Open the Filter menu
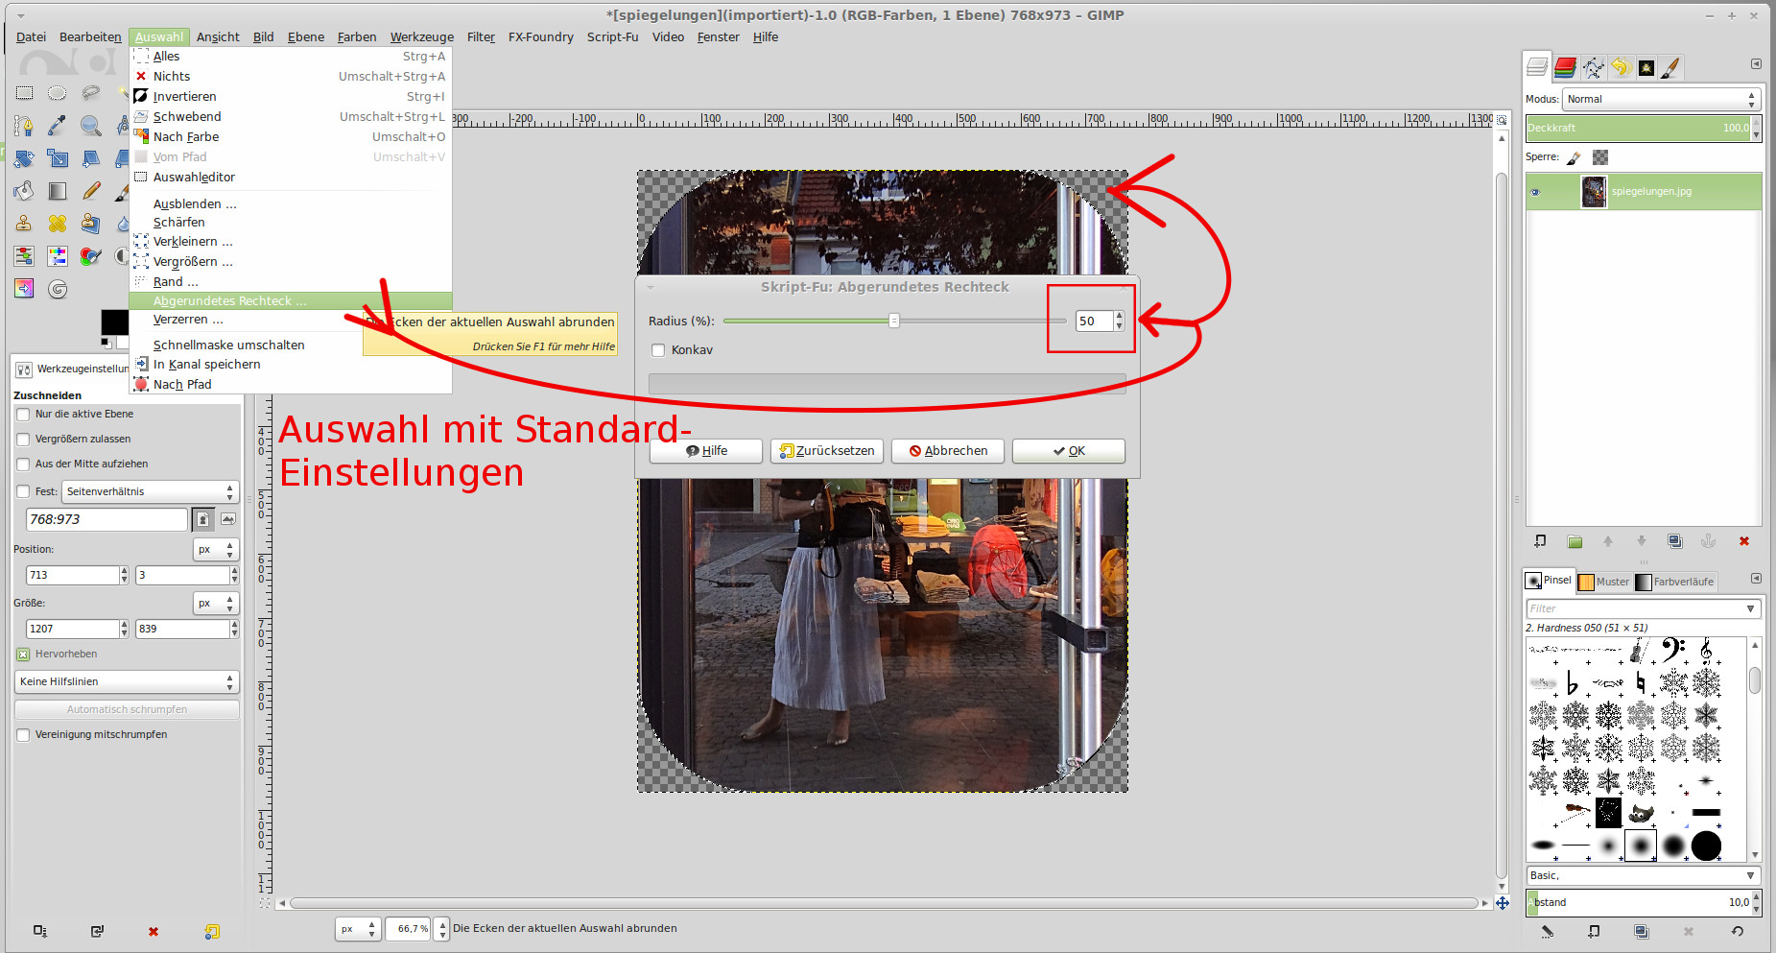The width and height of the screenshot is (1776, 953). (481, 37)
